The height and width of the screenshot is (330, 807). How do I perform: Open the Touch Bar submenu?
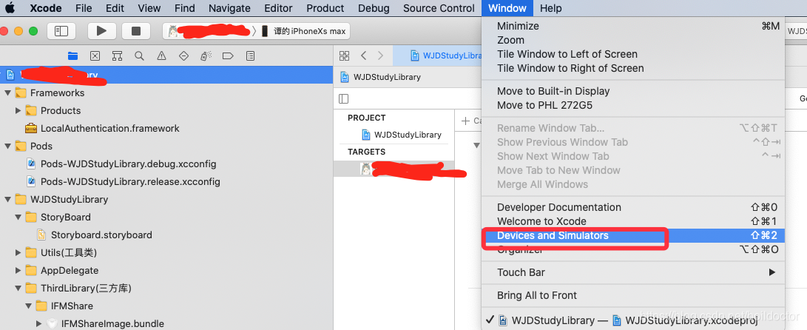click(x=633, y=272)
